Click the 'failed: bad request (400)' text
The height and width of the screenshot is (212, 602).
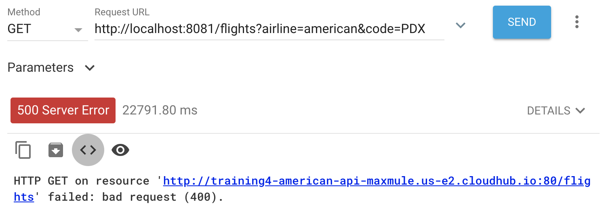[136, 197]
